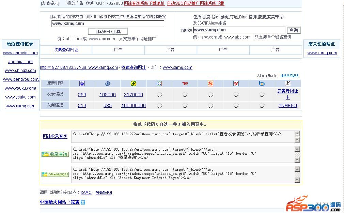Click the Indexed pages green badge image
344x213 pixels.
pos(55,174)
